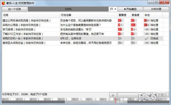Click the 开始番茄 button
This screenshot has height=105, width=171.
pyautogui.click(x=130, y=9)
